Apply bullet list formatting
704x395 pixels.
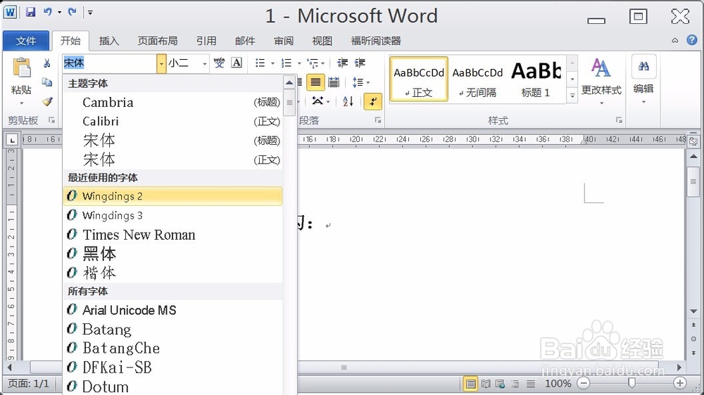(x=260, y=63)
